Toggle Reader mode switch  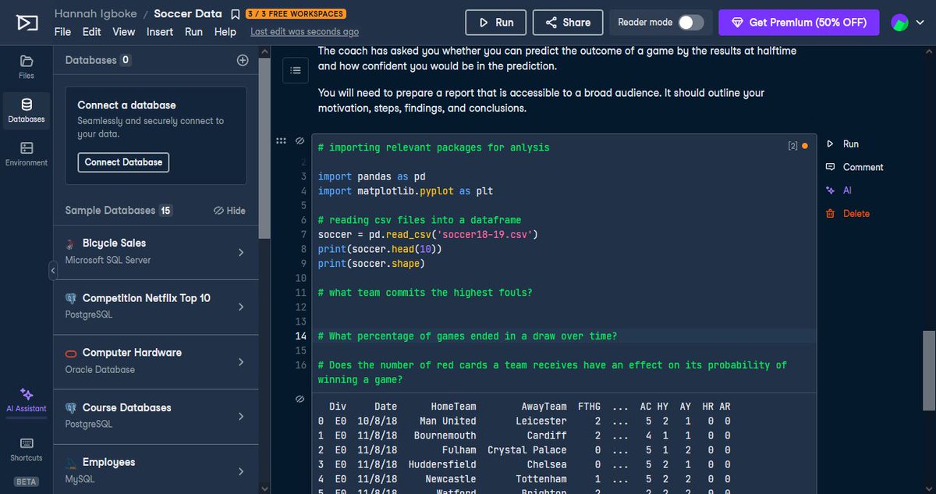point(690,23)
